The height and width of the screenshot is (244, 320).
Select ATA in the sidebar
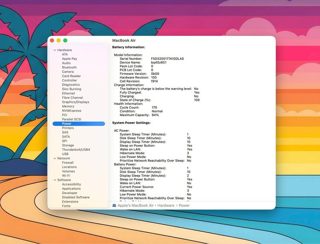coord(65,54)
